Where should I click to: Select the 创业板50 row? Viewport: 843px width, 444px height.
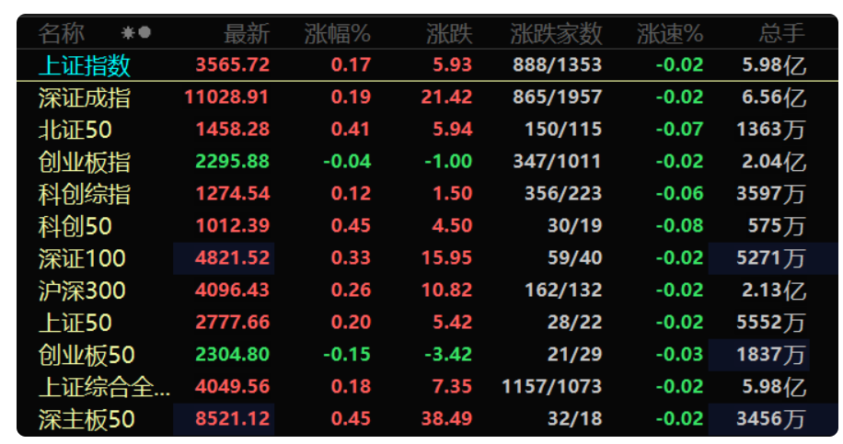87,356
